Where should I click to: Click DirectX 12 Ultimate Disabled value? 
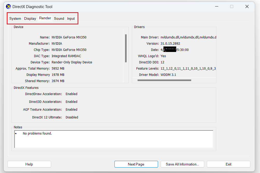(72, 117)
